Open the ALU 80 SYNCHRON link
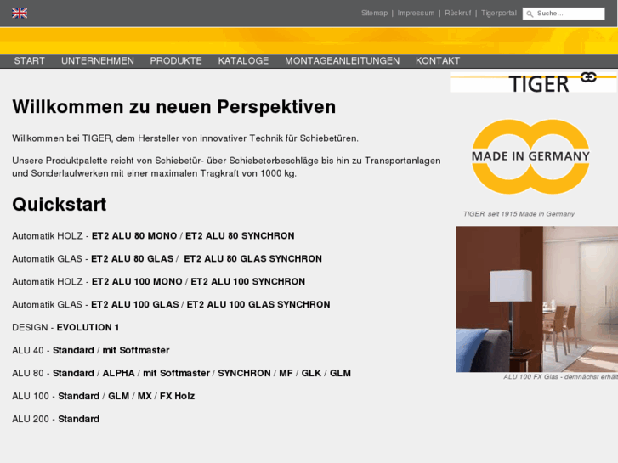Screen dimensions: 618x463 (x=244, y=373)
